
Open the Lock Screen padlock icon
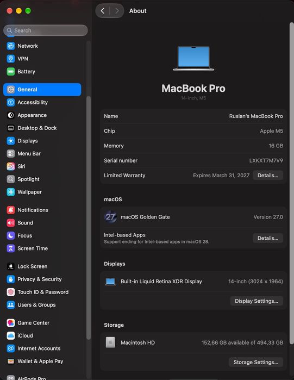[11, 266]
